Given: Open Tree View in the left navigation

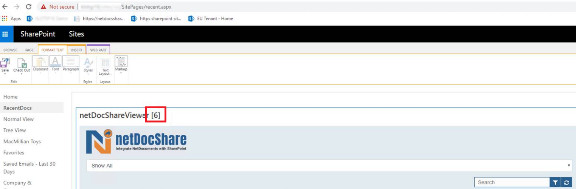Looking at the screenshot, I should 15,130.
